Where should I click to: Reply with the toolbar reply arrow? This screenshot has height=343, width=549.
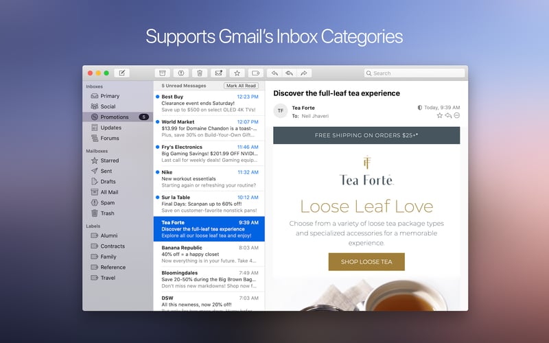[275, 73]
